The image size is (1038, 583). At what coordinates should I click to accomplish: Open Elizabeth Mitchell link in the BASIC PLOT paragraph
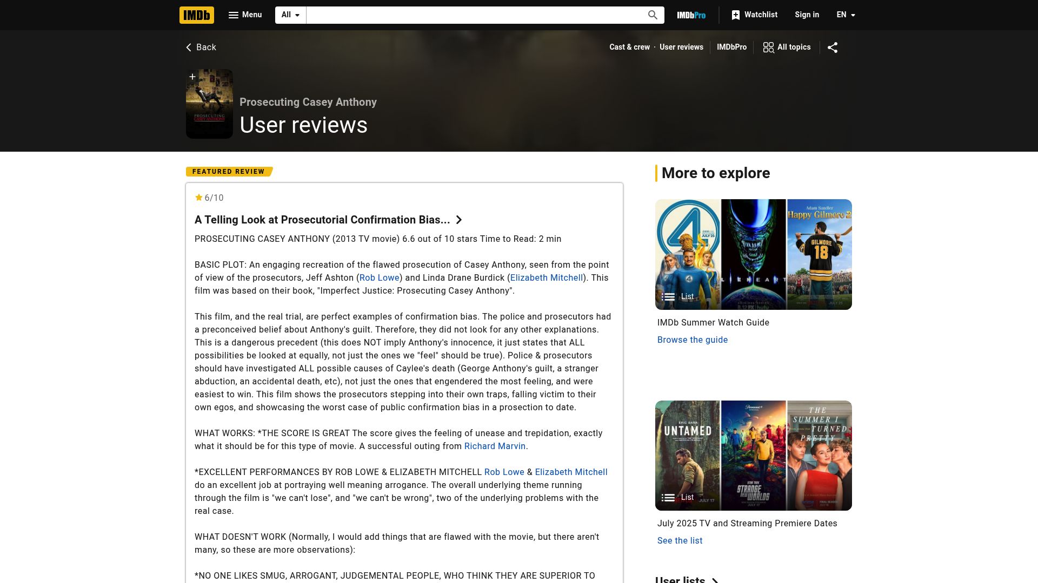[547, 277]
